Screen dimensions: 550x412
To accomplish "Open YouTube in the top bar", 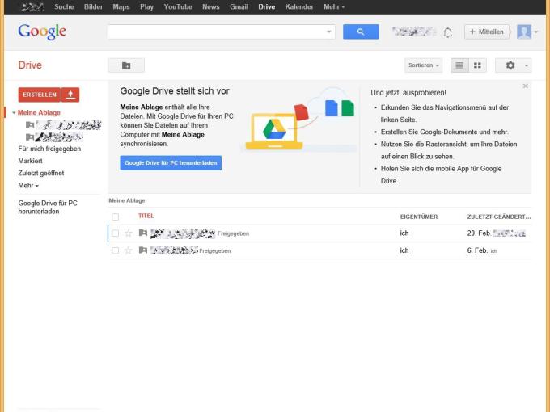I will 178,7.
